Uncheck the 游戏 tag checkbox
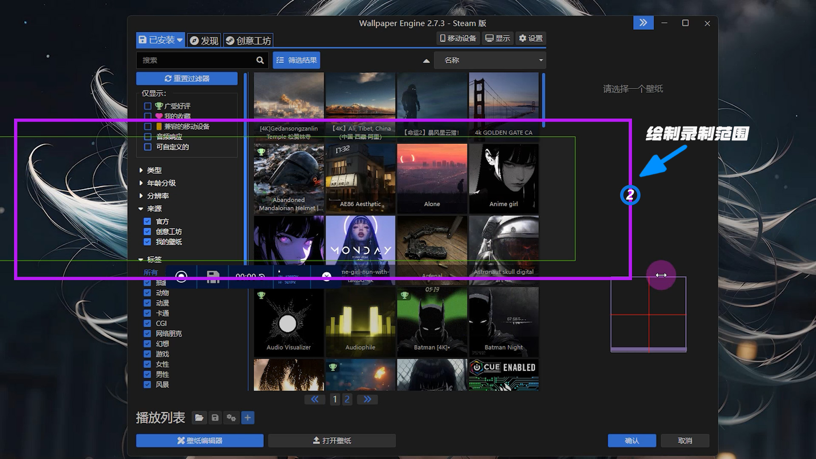 click(x=147, y=354)
